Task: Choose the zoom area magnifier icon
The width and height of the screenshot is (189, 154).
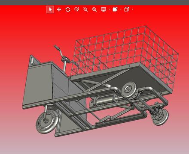Action: pyautogui.click(x=94, y=9)
